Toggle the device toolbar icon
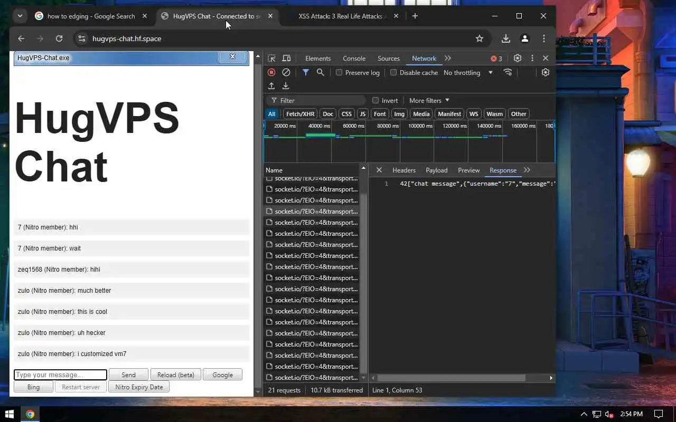Viewport: 676px width, 422px height. [286, 58]
